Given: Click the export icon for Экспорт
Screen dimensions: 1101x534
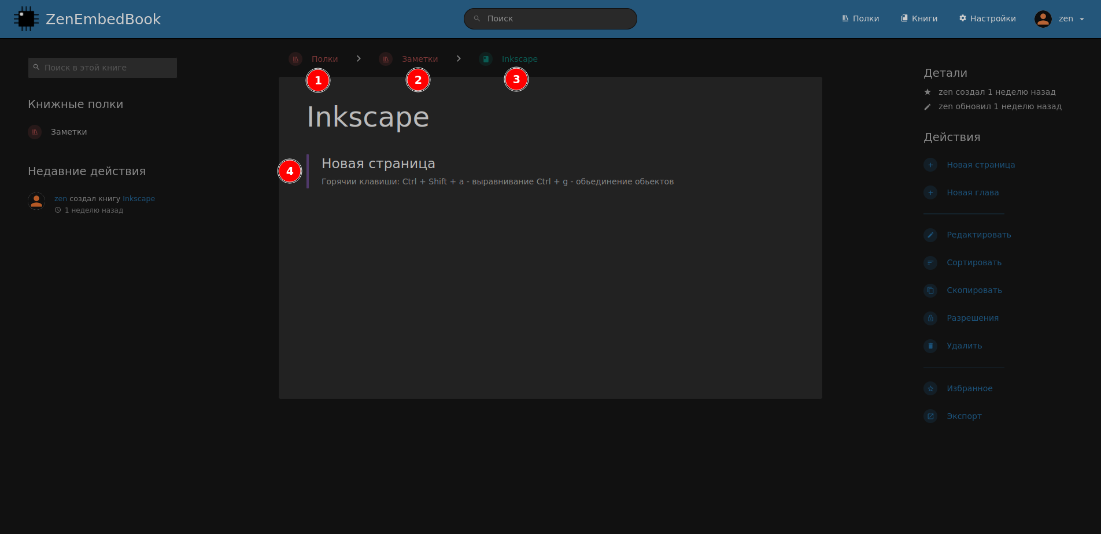Looking at the screenshot, I should tap(930, 416).
